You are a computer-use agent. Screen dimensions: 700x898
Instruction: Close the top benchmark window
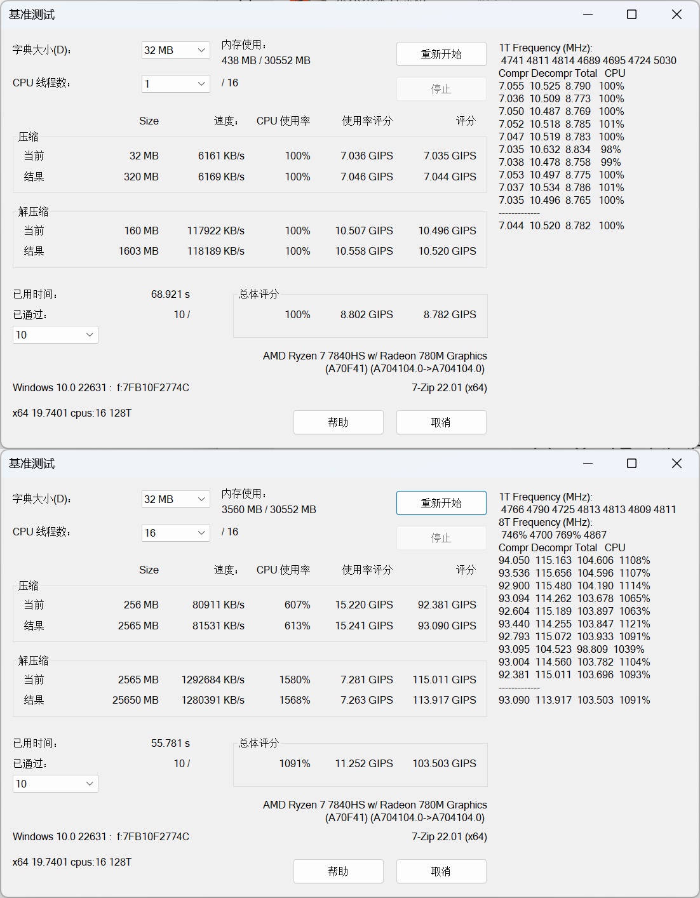tap(676, 15)
